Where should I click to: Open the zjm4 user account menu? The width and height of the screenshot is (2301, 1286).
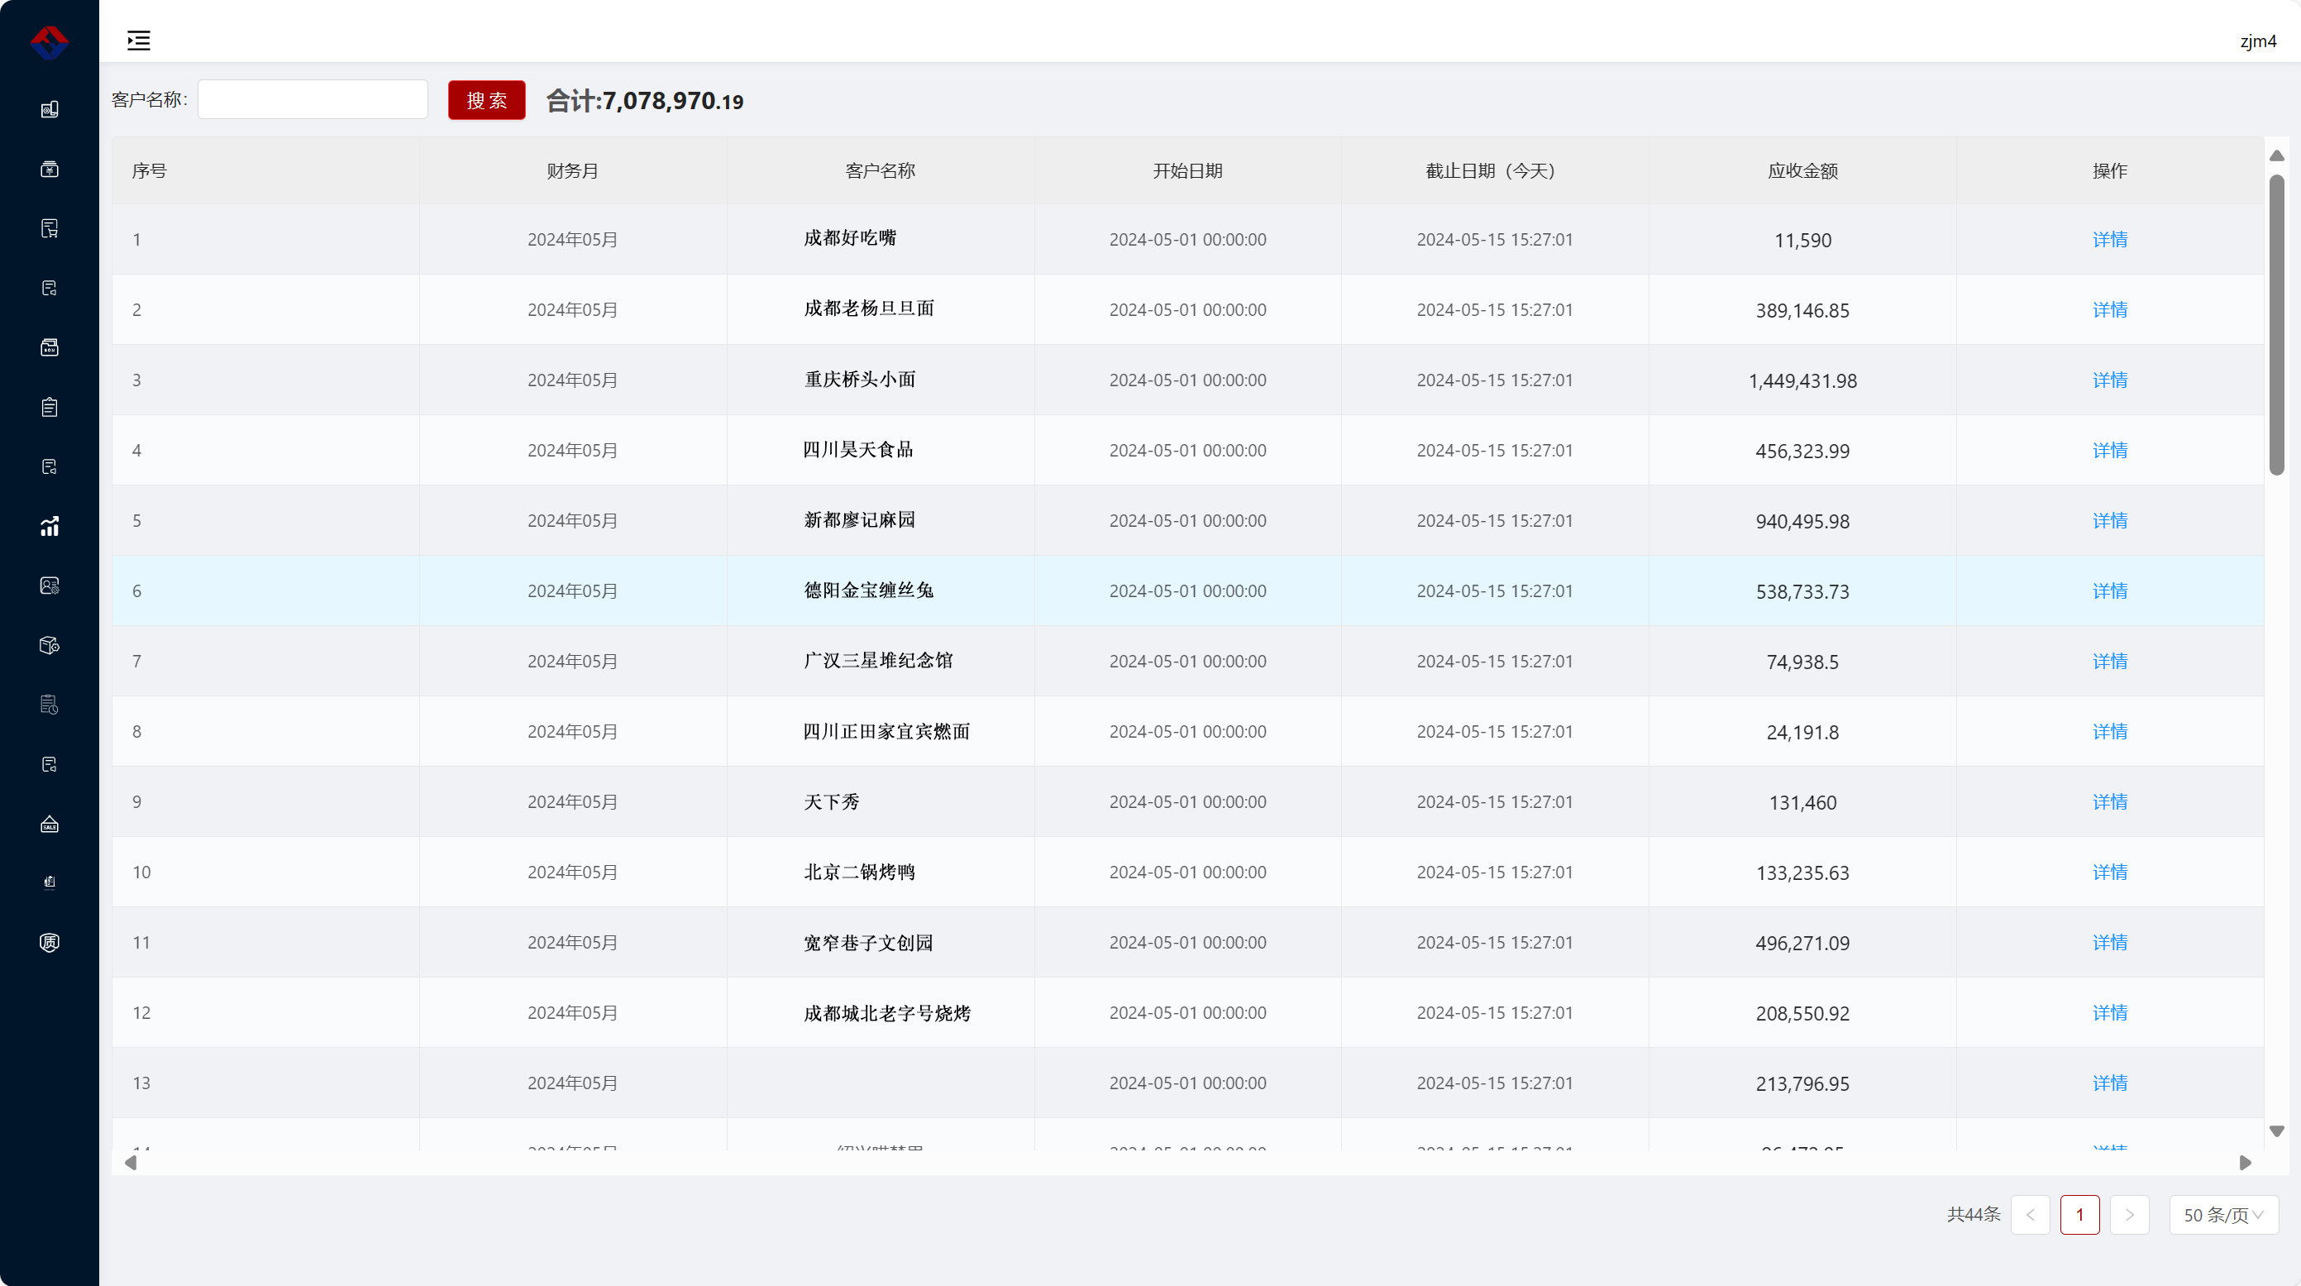[x=2257, y=41]
